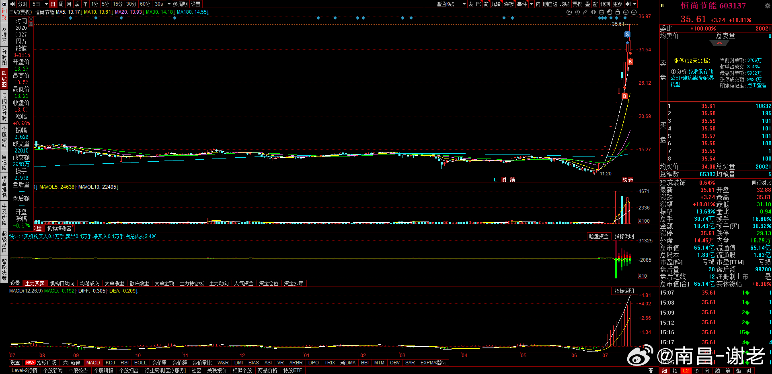Click the first blue diamond event marker on the chart
Screen dimensions: 772x374
click(70, 18)
